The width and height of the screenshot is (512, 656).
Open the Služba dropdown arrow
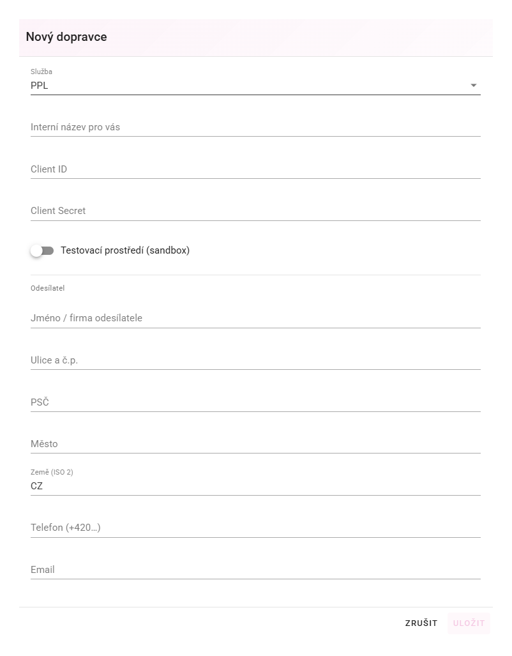click(474, 86)
